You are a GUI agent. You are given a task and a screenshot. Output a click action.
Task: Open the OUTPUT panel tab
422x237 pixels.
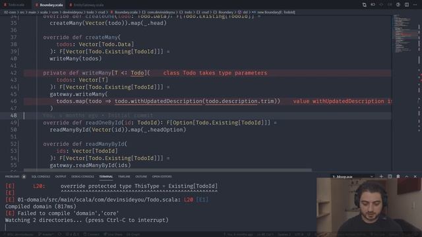61,176
